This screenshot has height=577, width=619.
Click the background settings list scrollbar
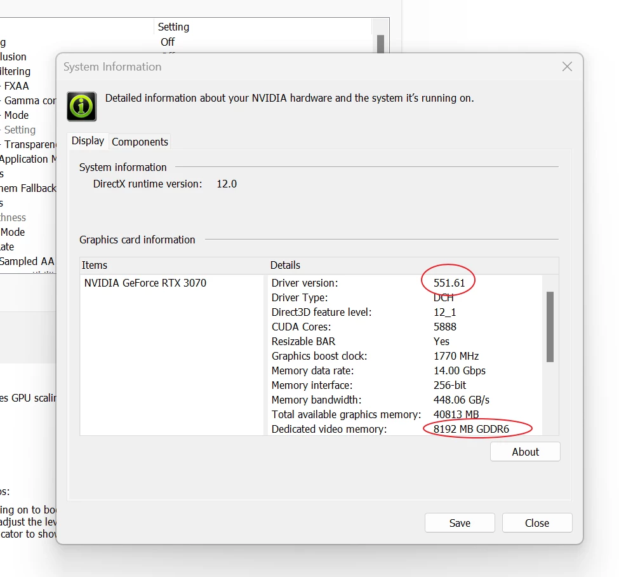380,43
